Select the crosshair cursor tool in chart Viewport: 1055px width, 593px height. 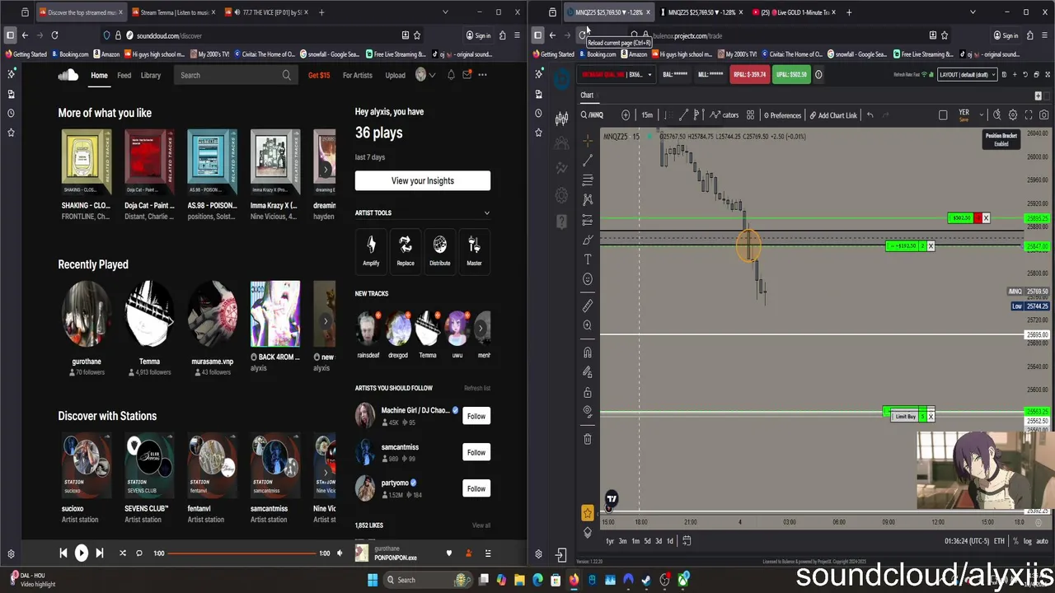pos(588,141)
